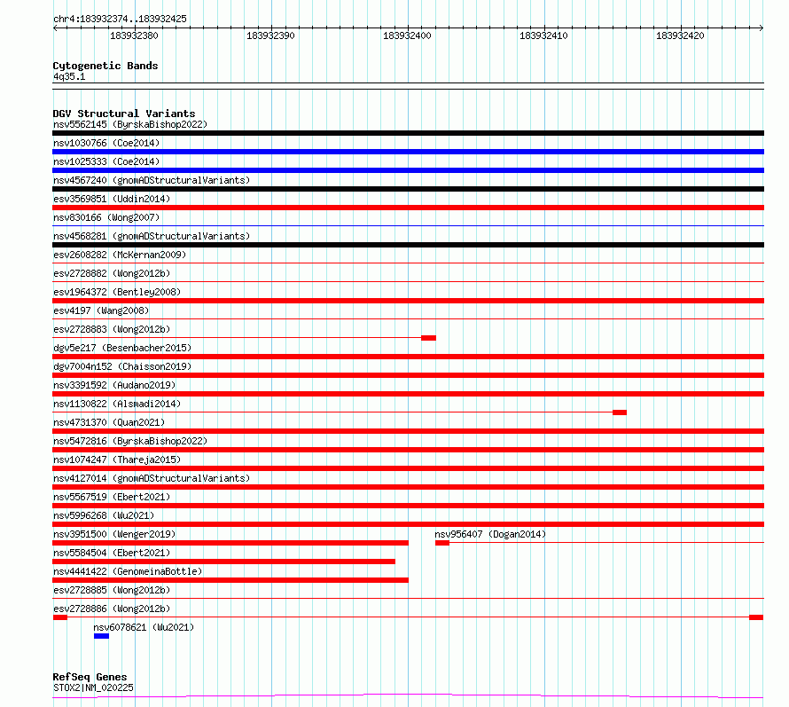The image size is (789, 707).
Task: Click esv1964372 (Bentley2008) label
Action: coord(117,292)
